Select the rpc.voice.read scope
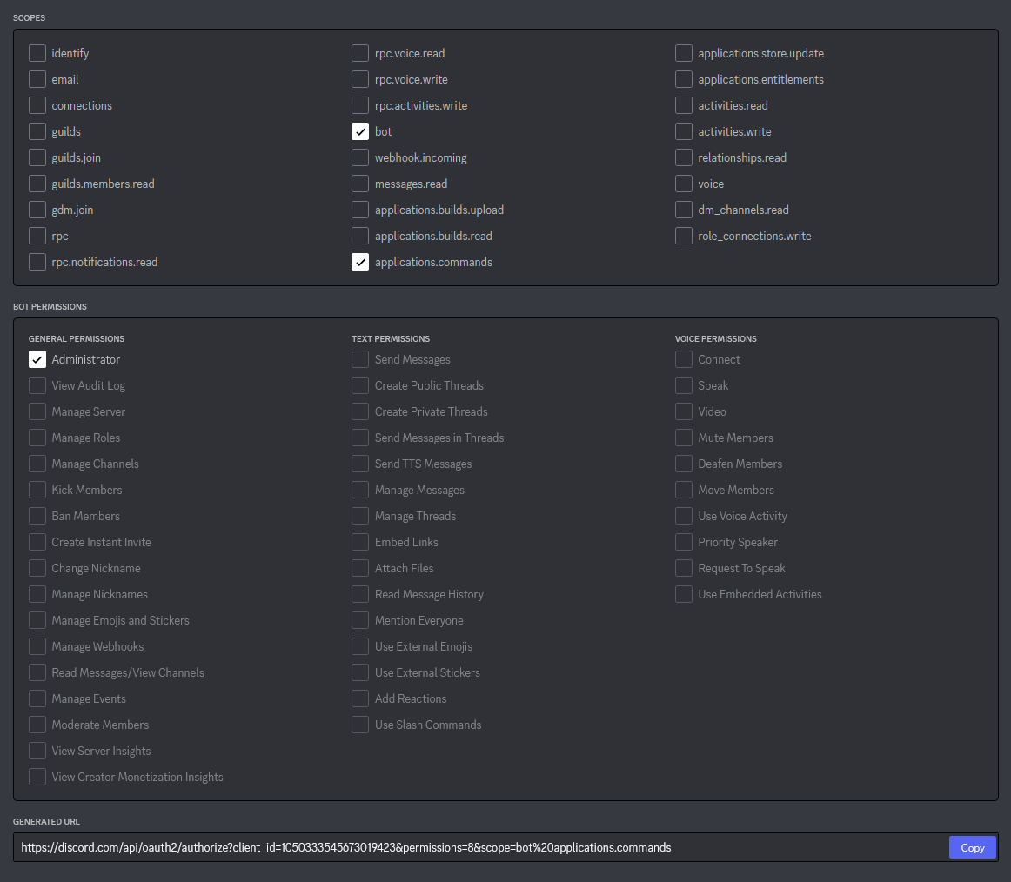Screen dimensions: 1011x882 [360, 53]
